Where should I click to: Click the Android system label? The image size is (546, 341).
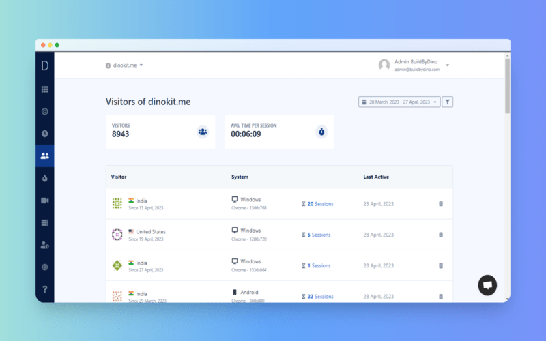tap(249, 293)
